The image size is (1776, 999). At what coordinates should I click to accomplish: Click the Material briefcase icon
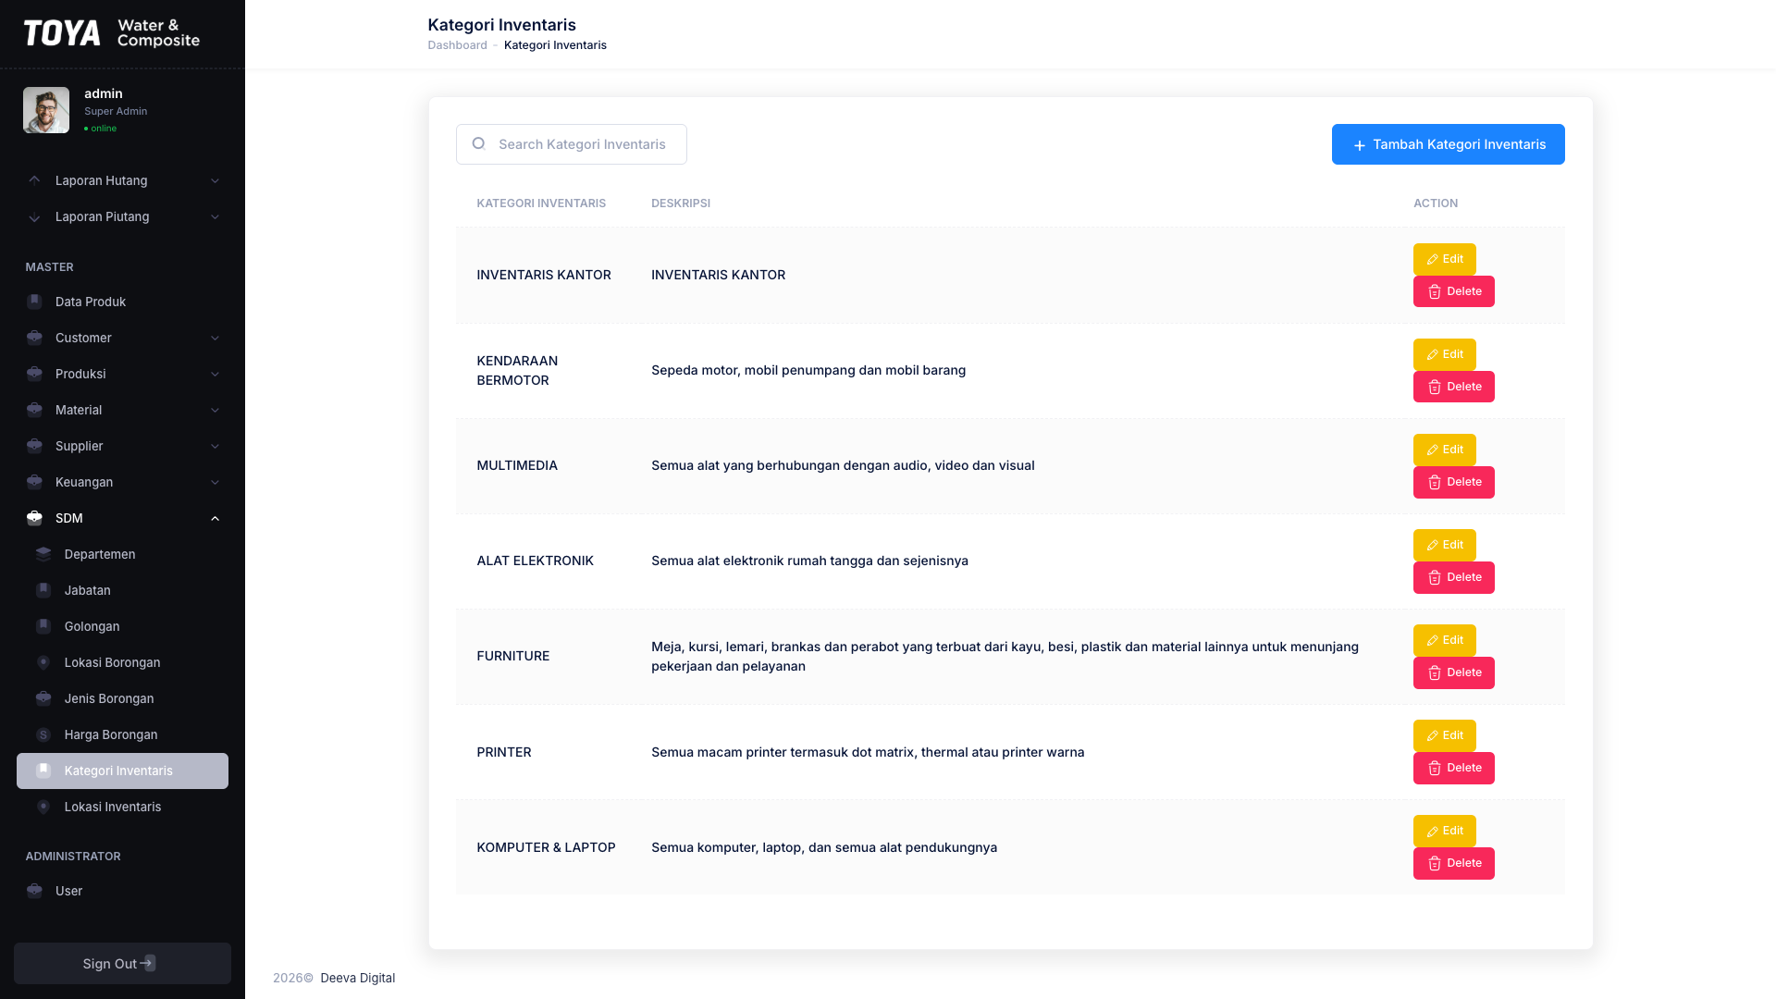tap(34, 410)
